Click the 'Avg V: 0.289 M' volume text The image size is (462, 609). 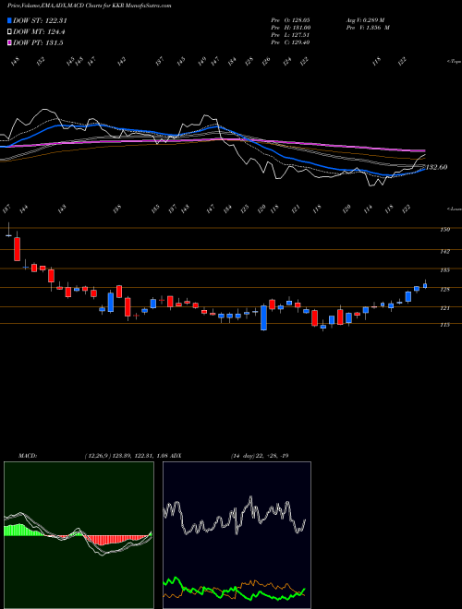pyautogui.click(x=364, y=20)
